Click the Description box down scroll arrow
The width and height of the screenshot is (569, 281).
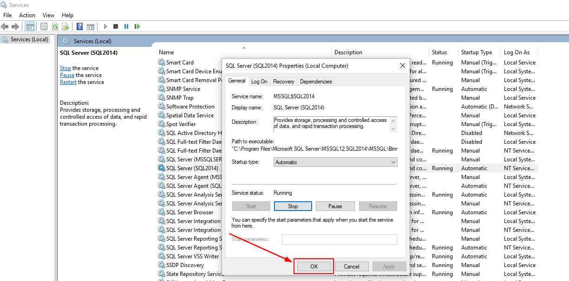(394, 128)
